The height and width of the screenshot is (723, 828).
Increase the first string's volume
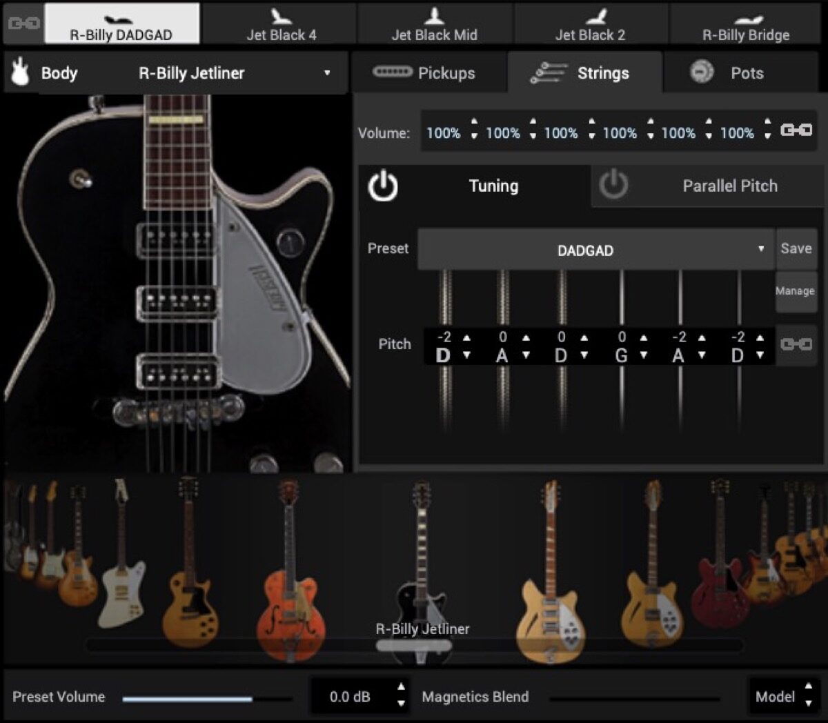click(x=474, y=122)
